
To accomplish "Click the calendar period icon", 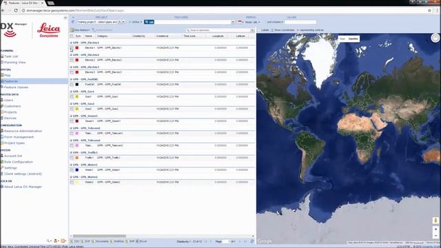I will [x=240, y=22].
